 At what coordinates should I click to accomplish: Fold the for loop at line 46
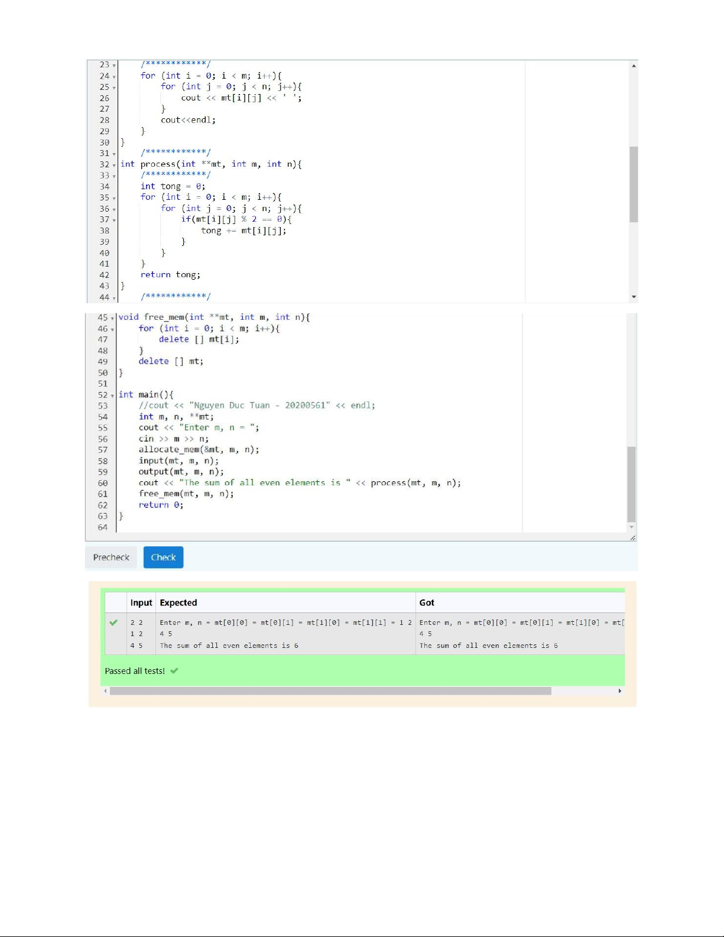click(x=112, y=329)
